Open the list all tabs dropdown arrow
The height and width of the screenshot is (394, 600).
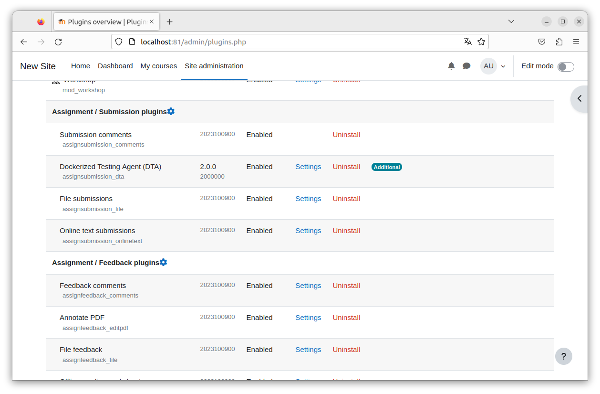tap(511, 21)
